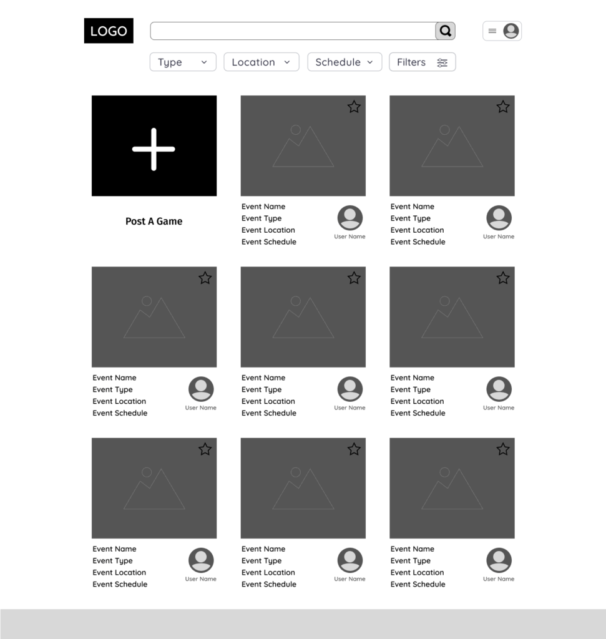Open the second-row right event image
Image resolution: width=606 pixels, height=639 pixels.
pos(452,317)
